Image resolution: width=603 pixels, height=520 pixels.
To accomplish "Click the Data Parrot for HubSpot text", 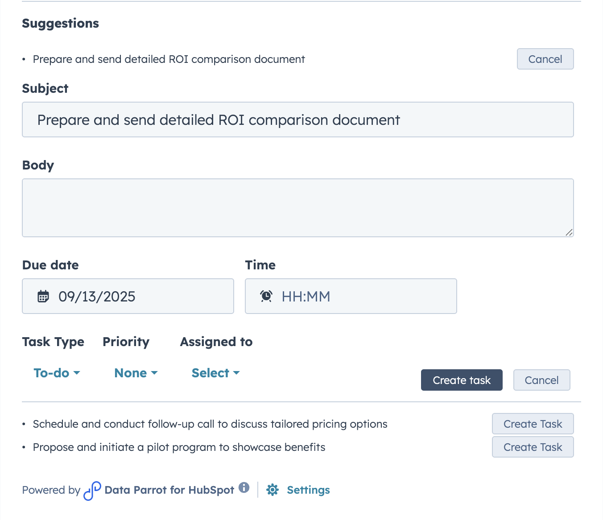I will pyautogui.click(x=169, y=490).
